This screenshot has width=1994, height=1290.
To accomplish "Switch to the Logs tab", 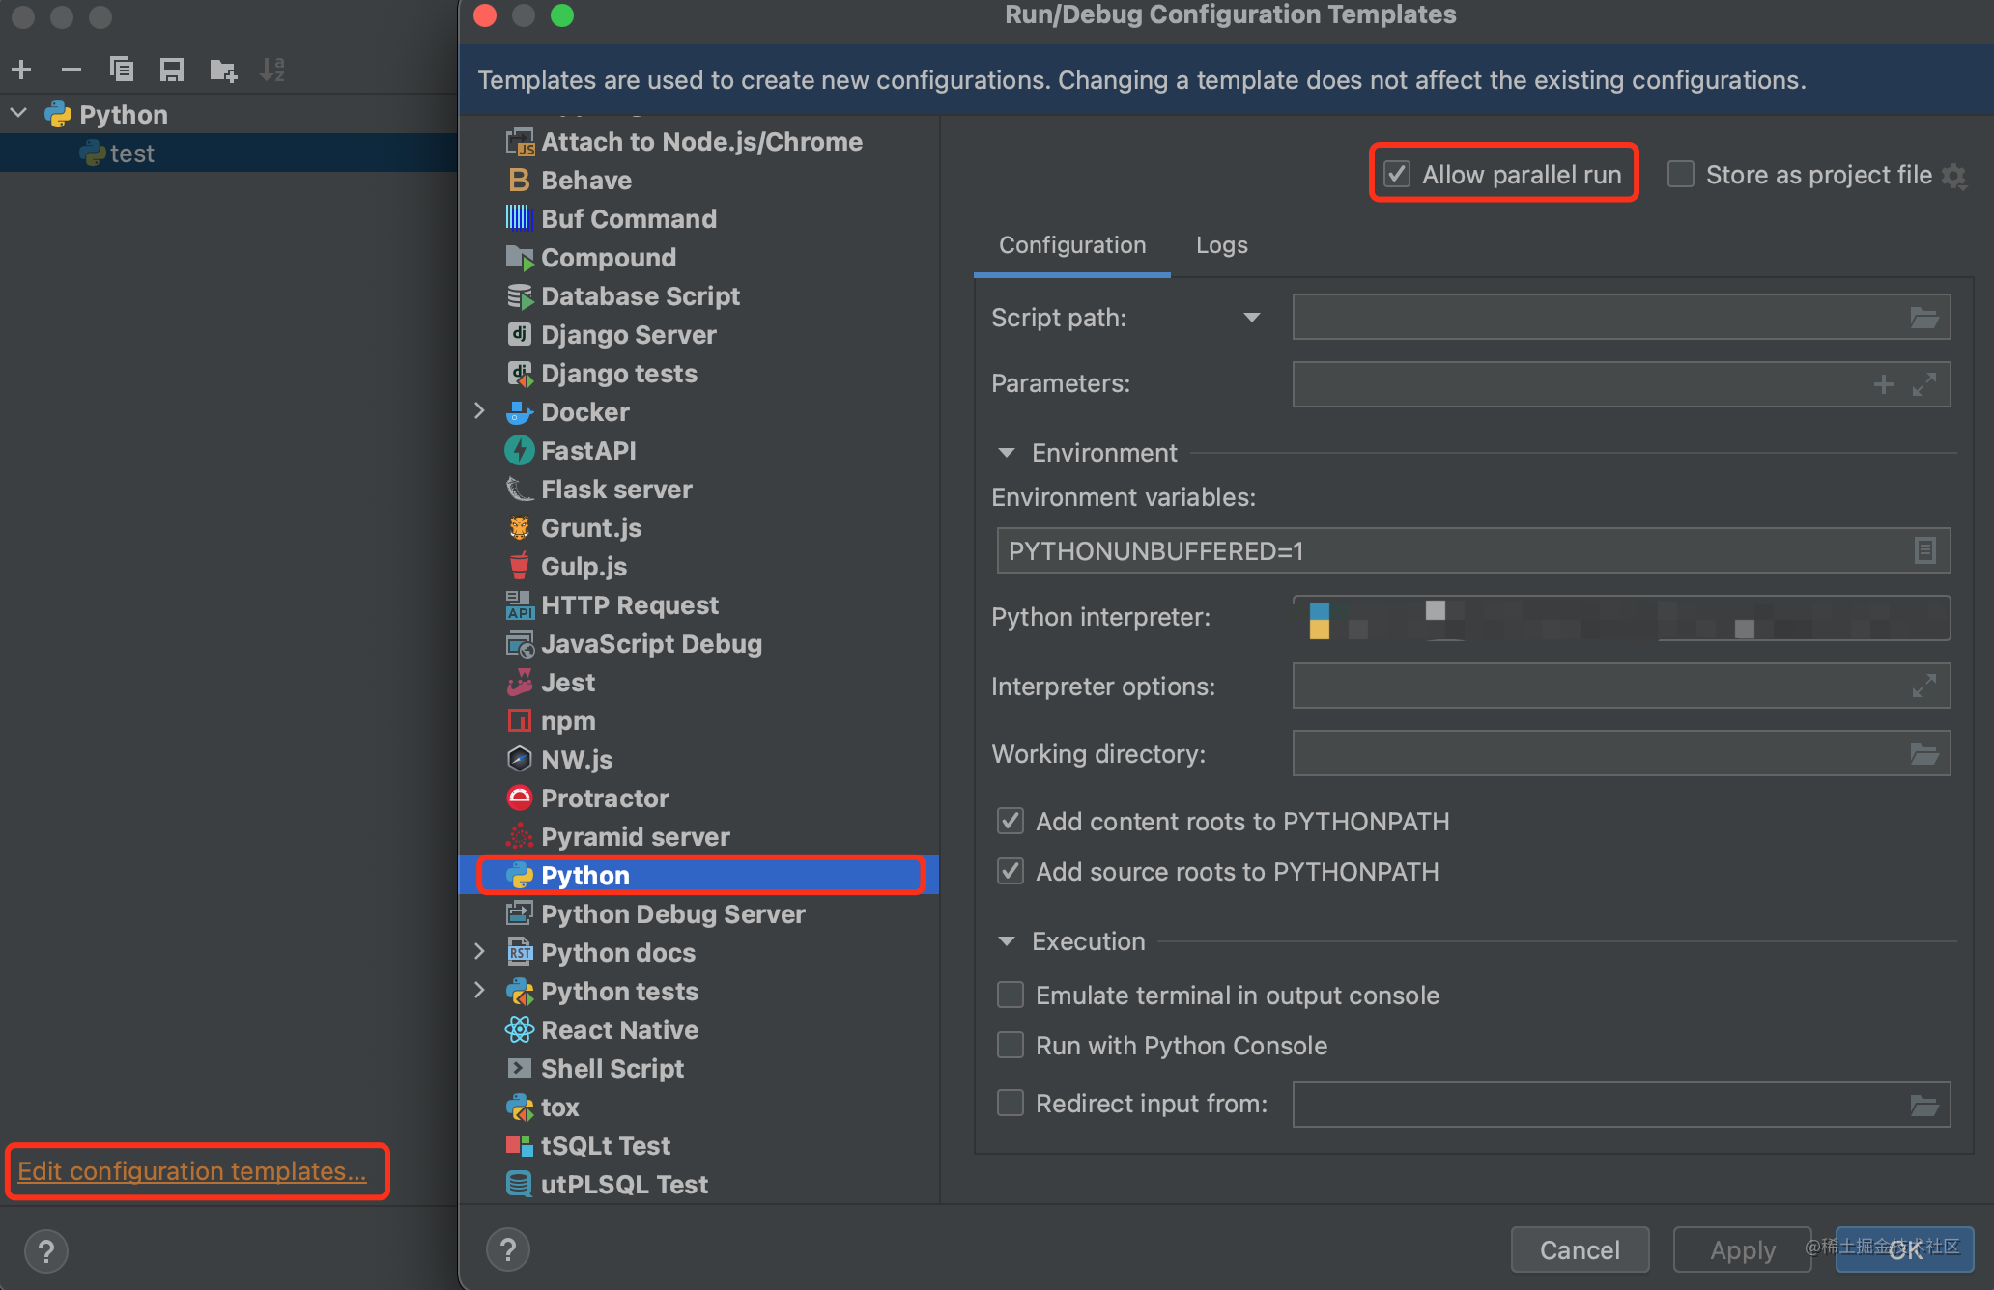I will pos(1220,245).
